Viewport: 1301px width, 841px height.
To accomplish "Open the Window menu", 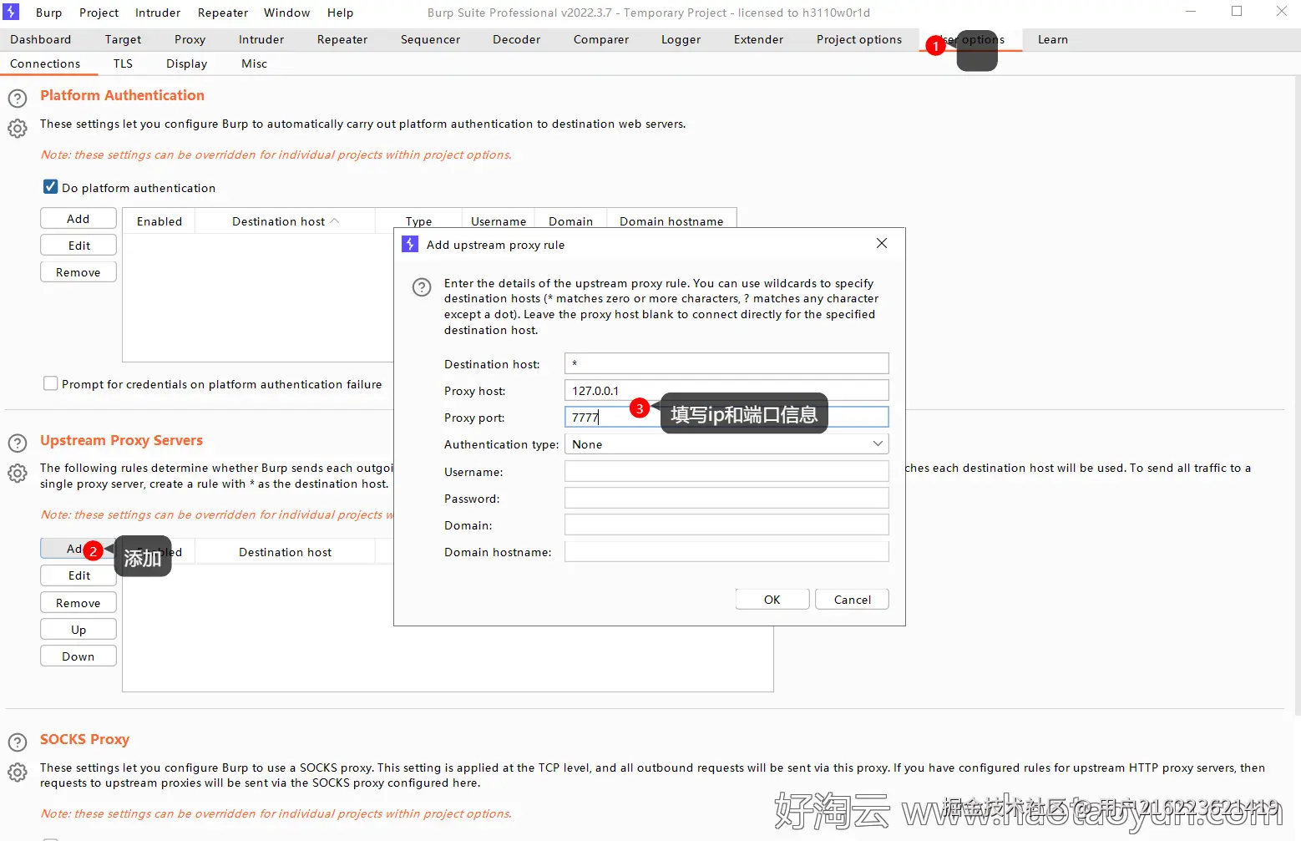I will click(x=286, y=13).
